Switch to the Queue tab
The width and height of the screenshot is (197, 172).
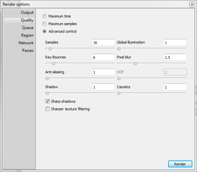point(28,28)
